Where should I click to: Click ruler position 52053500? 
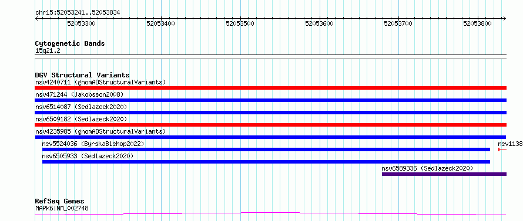coord(240,23)
